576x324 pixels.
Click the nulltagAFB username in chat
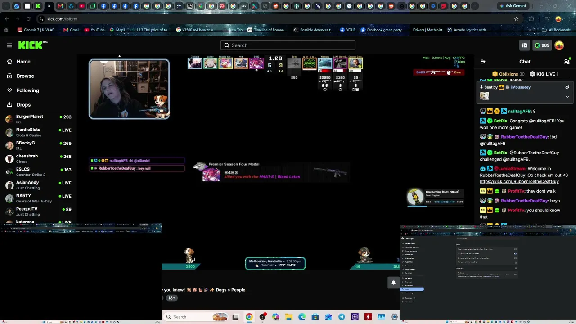pos(519,112)
